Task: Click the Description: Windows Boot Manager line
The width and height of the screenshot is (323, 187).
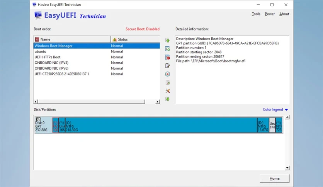Action: (x=205, y=39)
